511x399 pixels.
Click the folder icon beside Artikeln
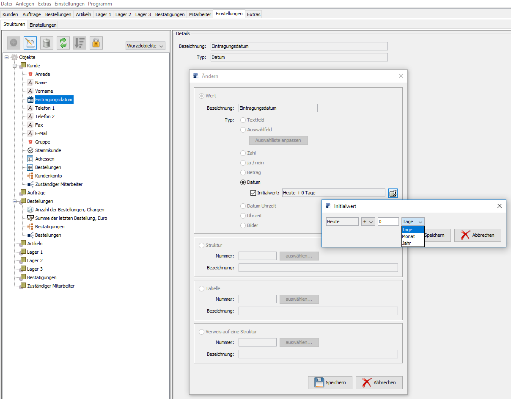[x=23, y=244]
